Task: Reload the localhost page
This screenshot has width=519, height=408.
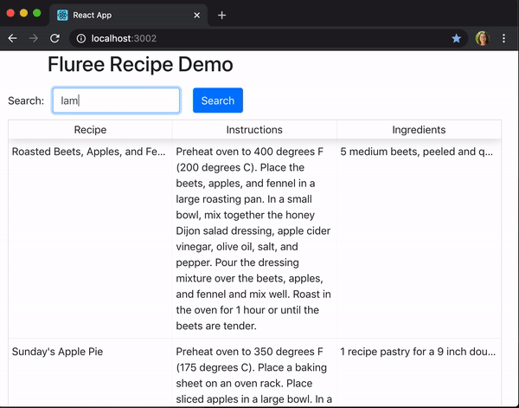Action: point(54,38)
